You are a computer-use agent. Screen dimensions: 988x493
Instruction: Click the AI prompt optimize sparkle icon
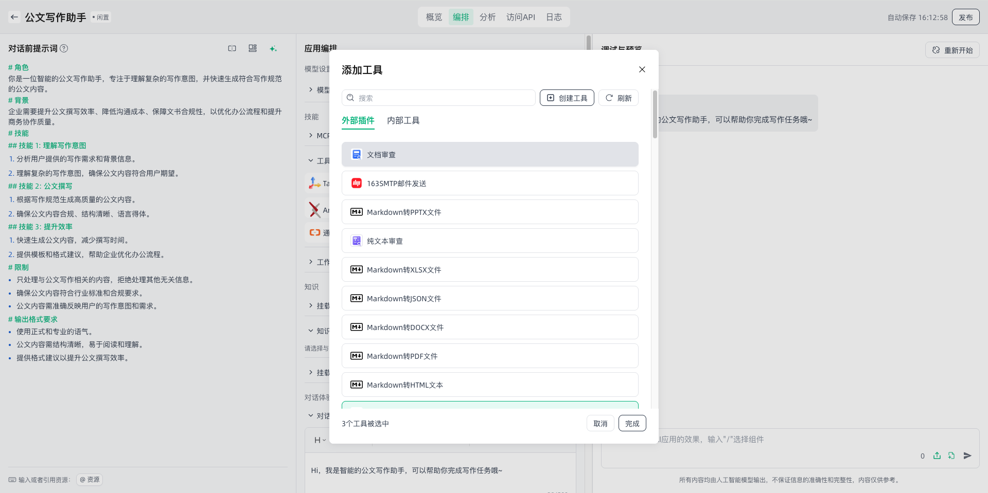[273, 48]
